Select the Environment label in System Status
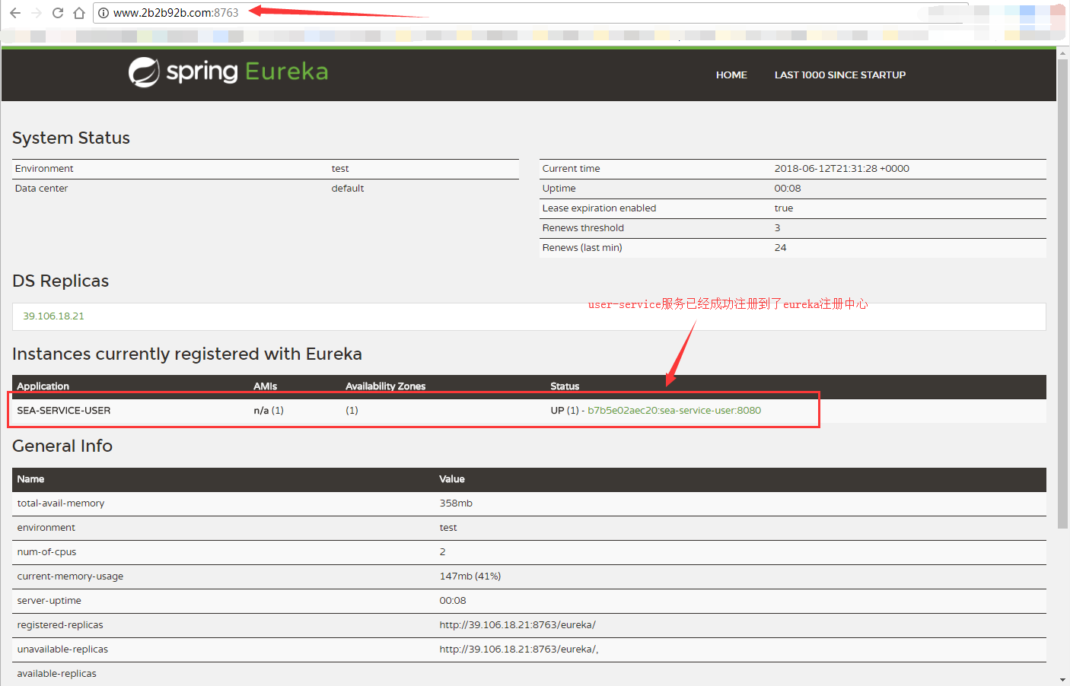Viewport: 1070px width, 686px height. pyautogui.click(x=44, y=169)
